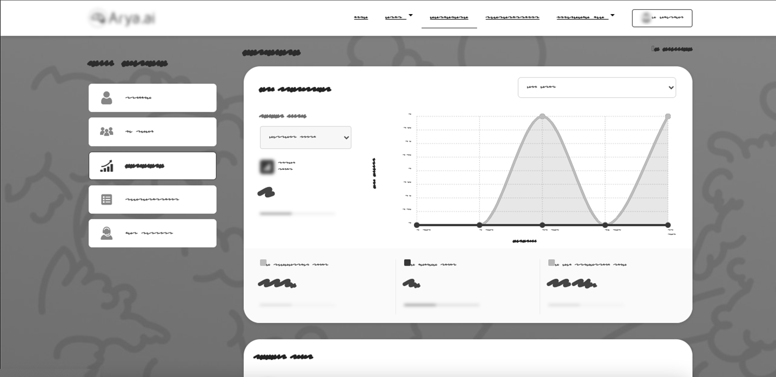Toggle the light legend square in last stat tile

tap(552, 262)
